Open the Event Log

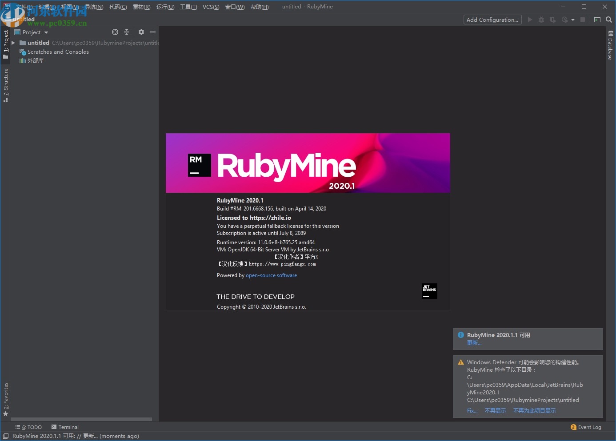pos(586,427)
